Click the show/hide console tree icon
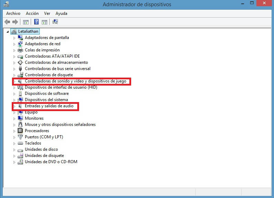Viewport: 274px width, 198px height. 26,22
